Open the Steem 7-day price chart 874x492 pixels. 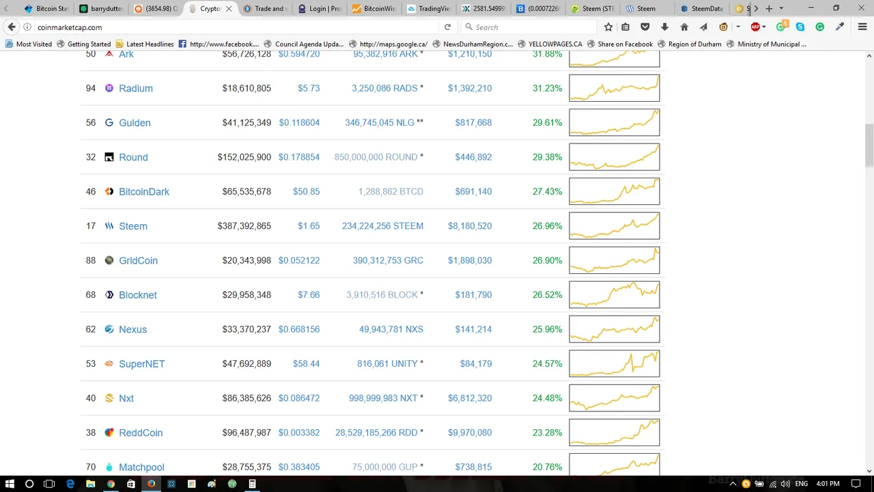pyautogui.click(x=615, y=226)
